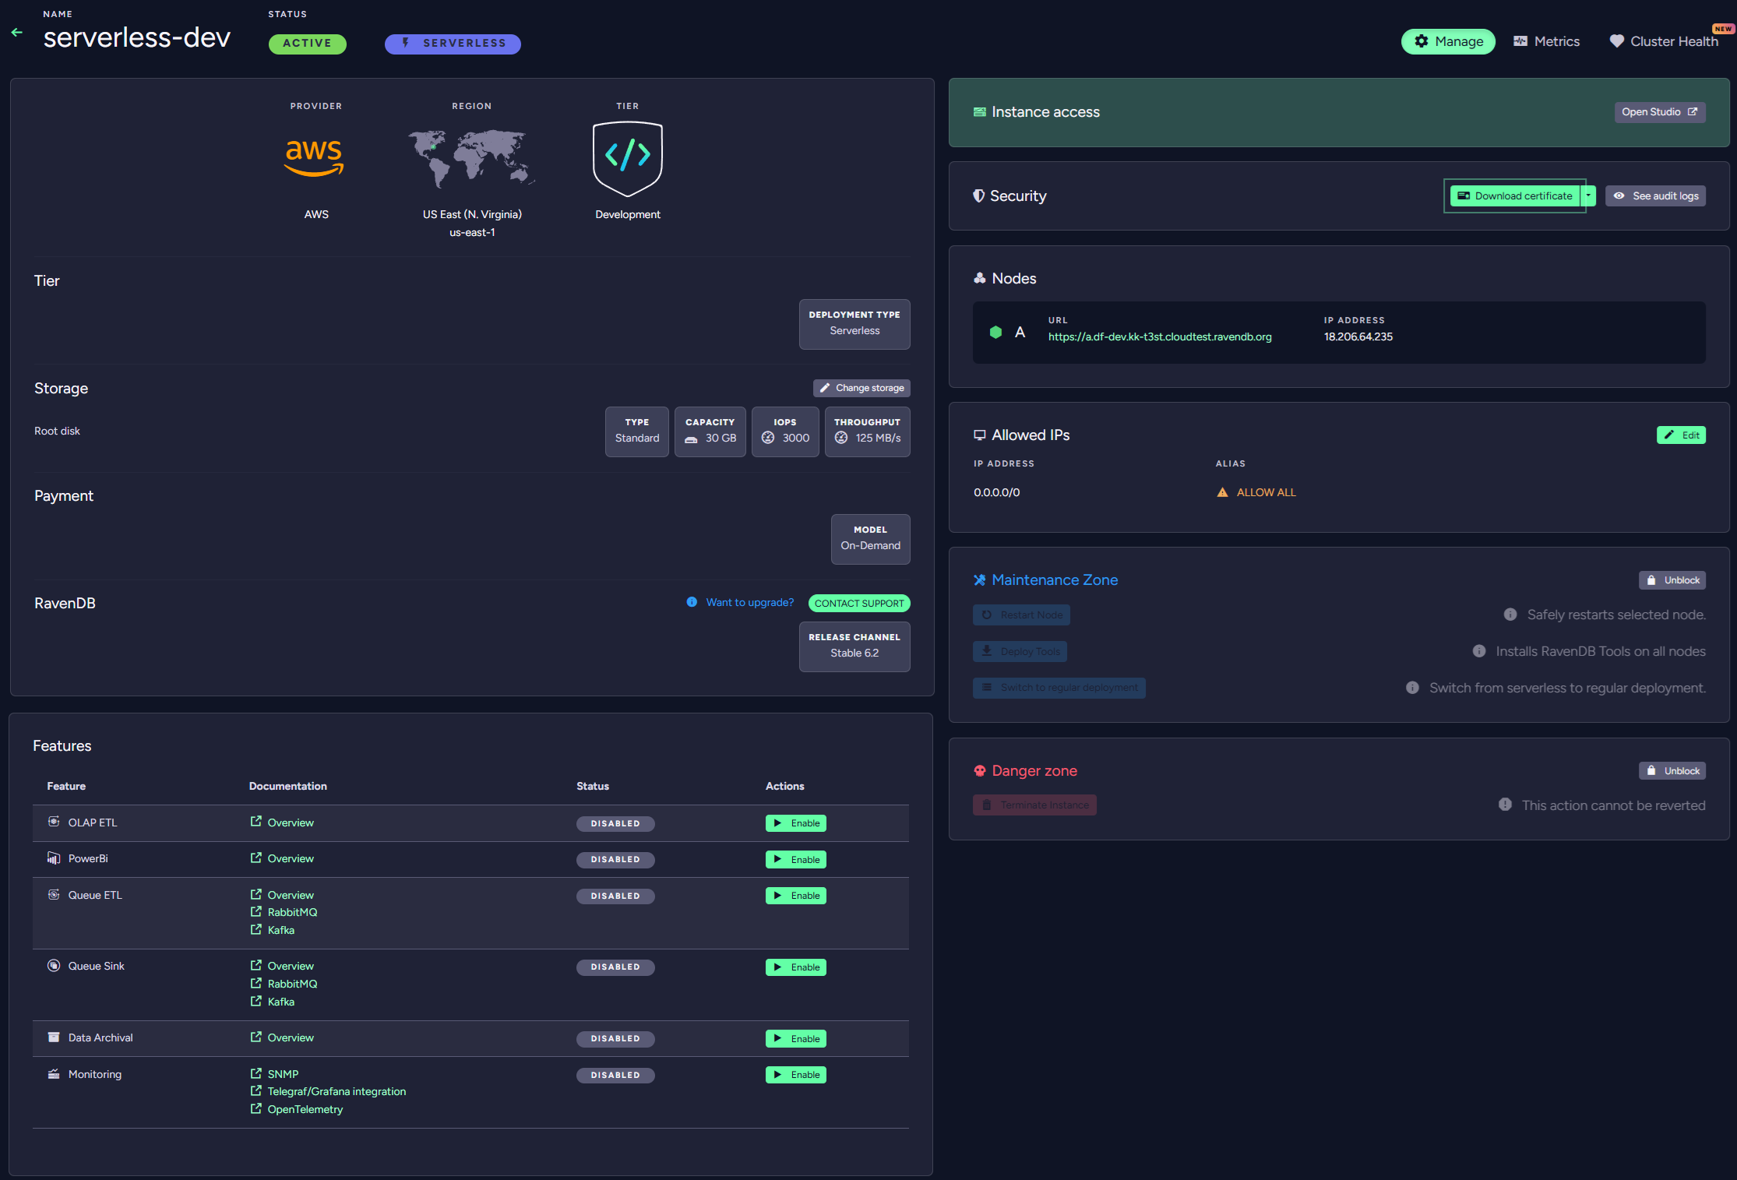Click the Change storage button
1737x1180 pixels.
pos(861,388)
